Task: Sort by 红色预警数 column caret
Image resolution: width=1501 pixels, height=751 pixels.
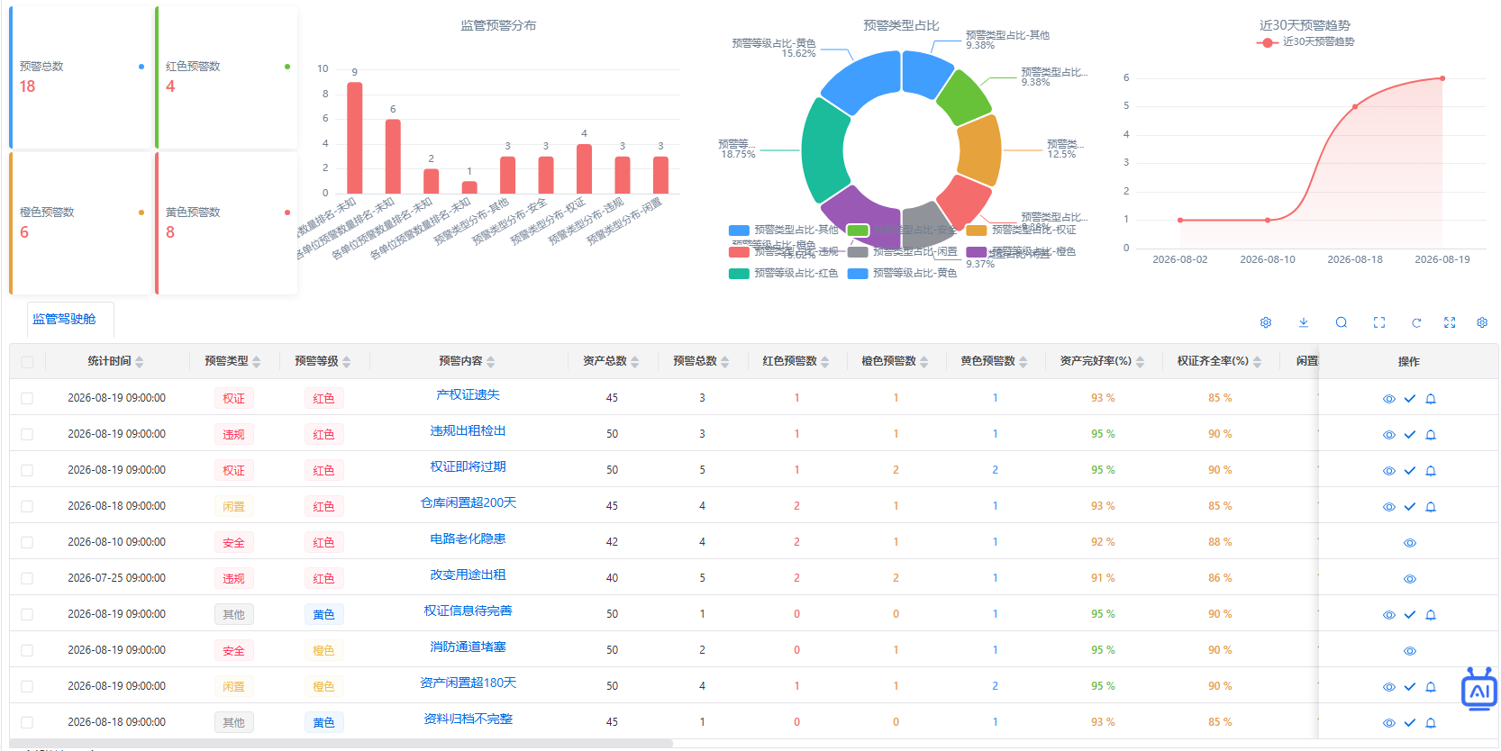Action: coord(825,362)
